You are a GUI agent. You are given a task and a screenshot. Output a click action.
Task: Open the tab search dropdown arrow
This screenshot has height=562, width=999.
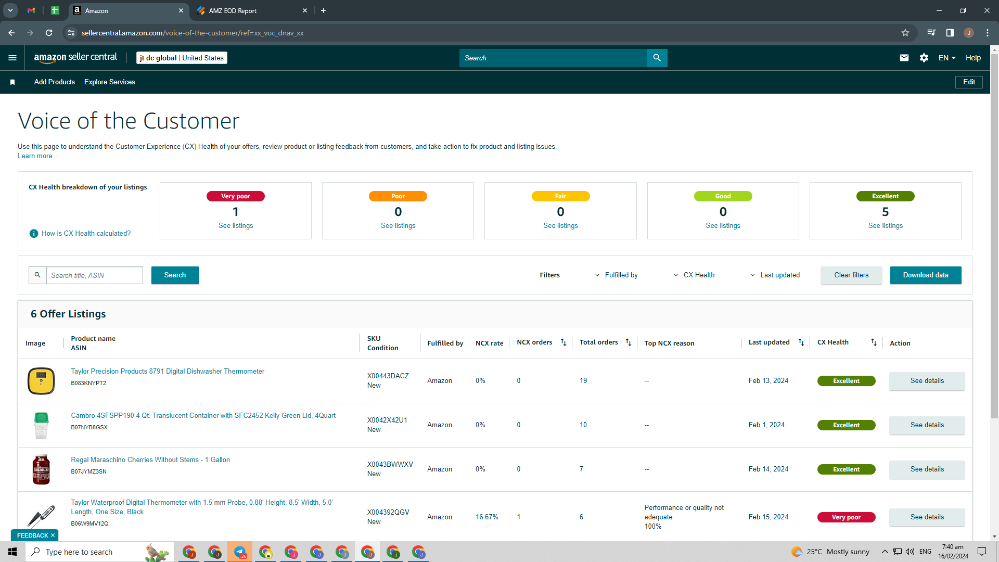[x=10, y=10]
